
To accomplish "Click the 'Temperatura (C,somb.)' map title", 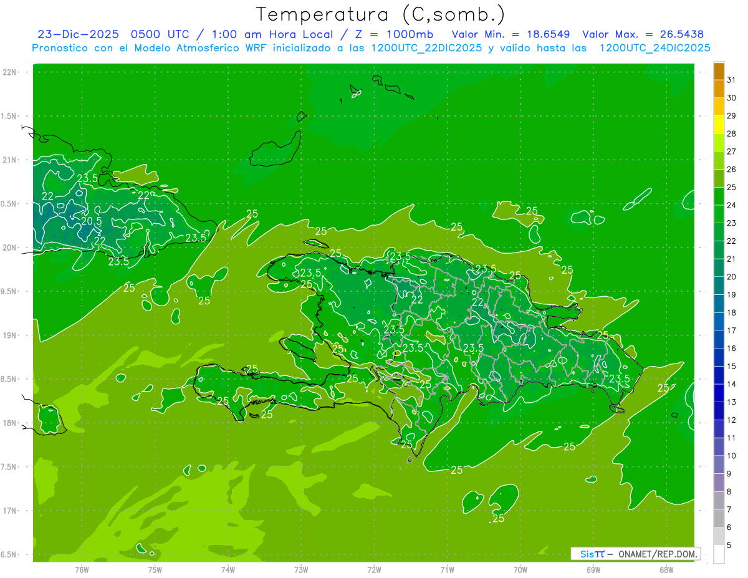I will tap(381, 14).
